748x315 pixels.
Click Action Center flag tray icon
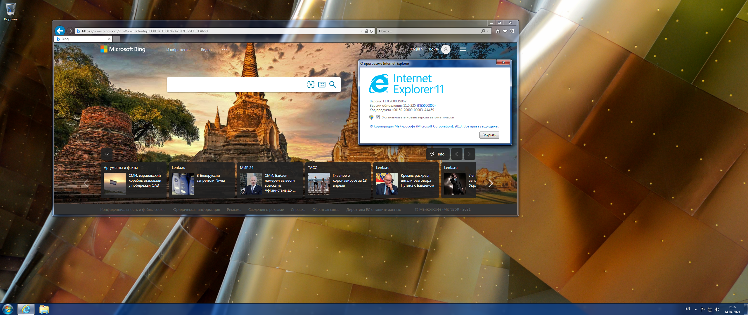click(703, 309)
